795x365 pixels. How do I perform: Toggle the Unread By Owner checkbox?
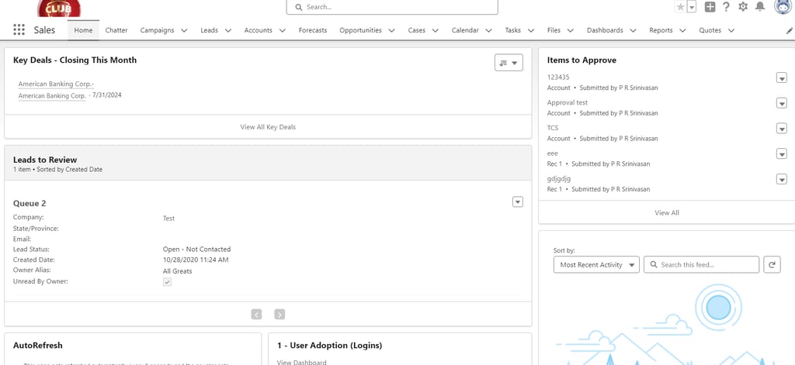[167, 282]
